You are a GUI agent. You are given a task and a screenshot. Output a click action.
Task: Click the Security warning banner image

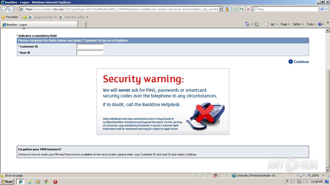click(163, 101)
